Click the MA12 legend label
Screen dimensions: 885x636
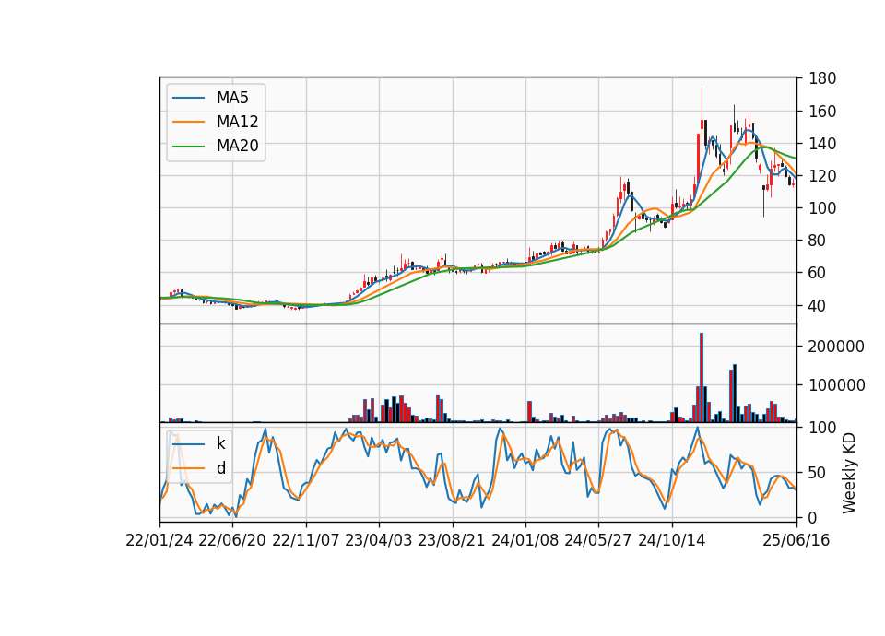click(x=237, y=122)
